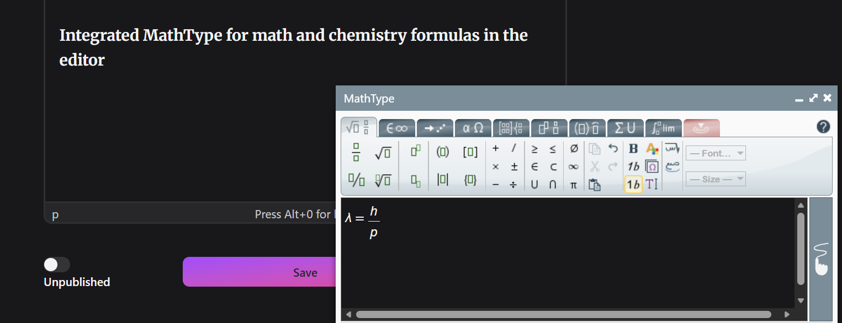Image resolution: width=842 pixels, height=323 pixels.
Task: Open the big operators sigma tab
Action: [x=626, y=128]
